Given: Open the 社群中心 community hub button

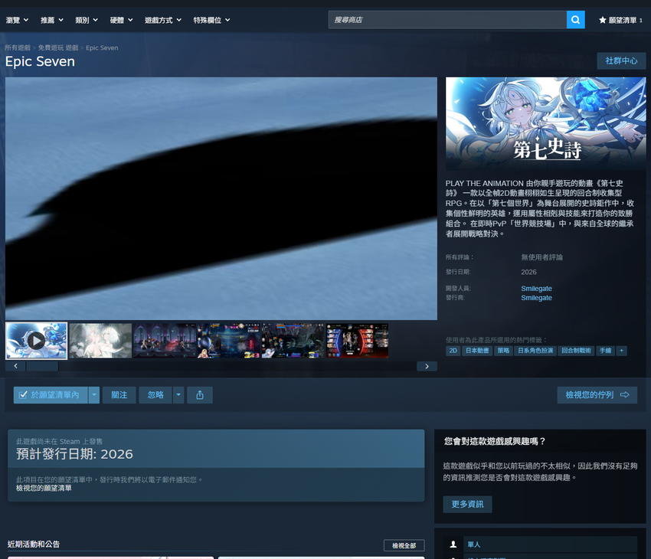Looking at the screenshot, I should tap(621, 61).
